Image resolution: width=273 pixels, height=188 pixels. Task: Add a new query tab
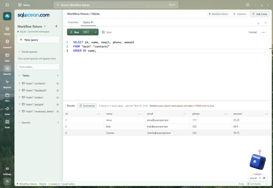266,23
